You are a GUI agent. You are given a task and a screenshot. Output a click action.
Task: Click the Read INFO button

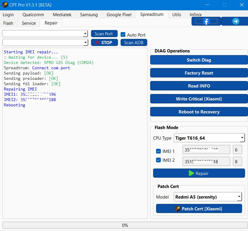[199, 86]
